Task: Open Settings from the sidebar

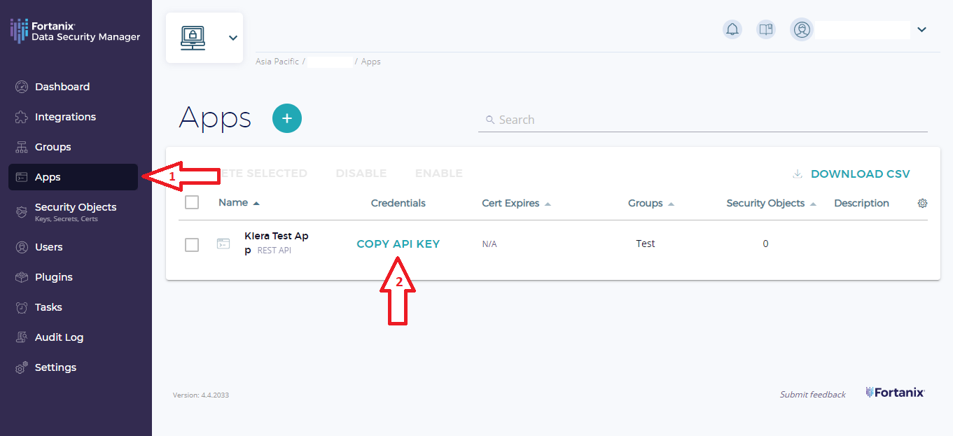Action: pos(55,367)
